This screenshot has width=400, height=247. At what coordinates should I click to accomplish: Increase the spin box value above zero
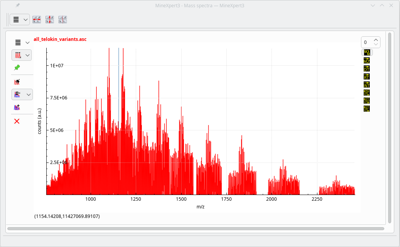click(x=376, y=40)
